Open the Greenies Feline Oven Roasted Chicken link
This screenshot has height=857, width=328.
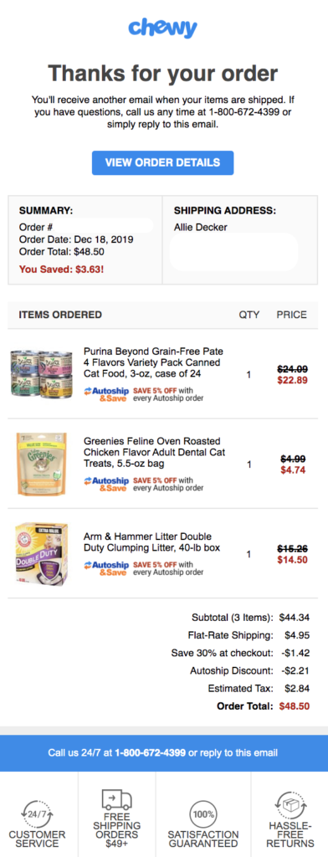tap(154, 452)
